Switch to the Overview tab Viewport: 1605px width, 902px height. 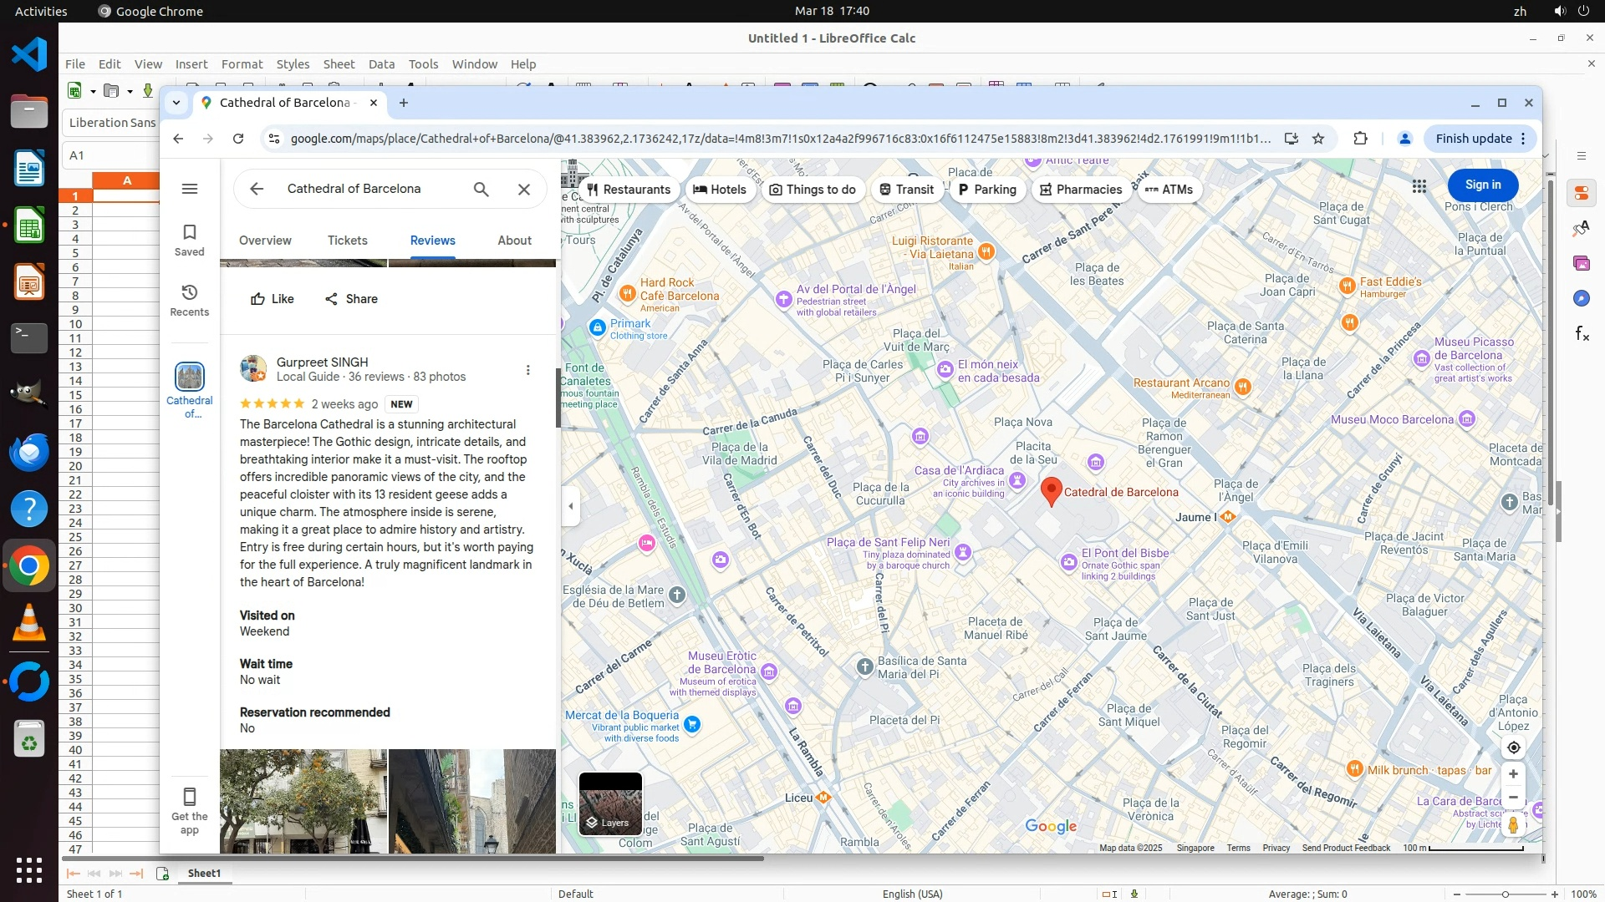[x=265, y=241]
